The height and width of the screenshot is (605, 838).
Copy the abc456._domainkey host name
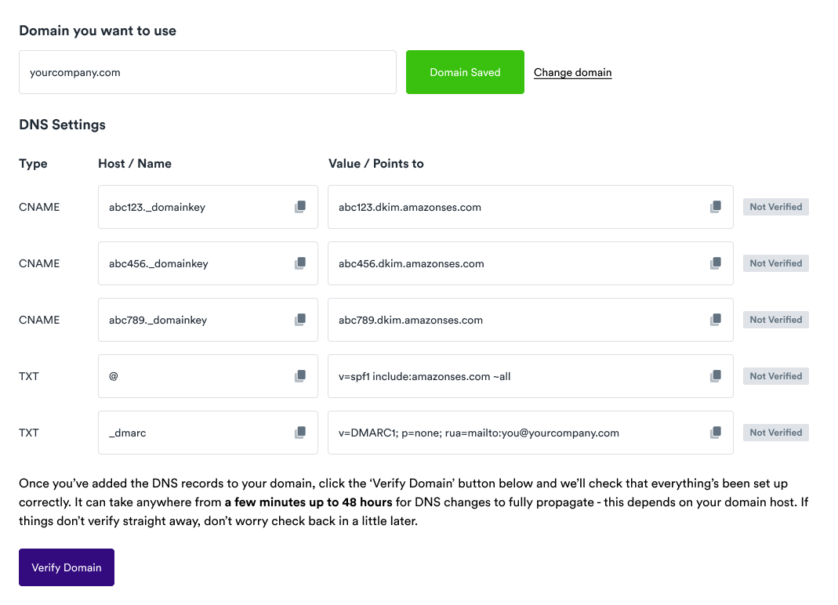click(299, 263)
